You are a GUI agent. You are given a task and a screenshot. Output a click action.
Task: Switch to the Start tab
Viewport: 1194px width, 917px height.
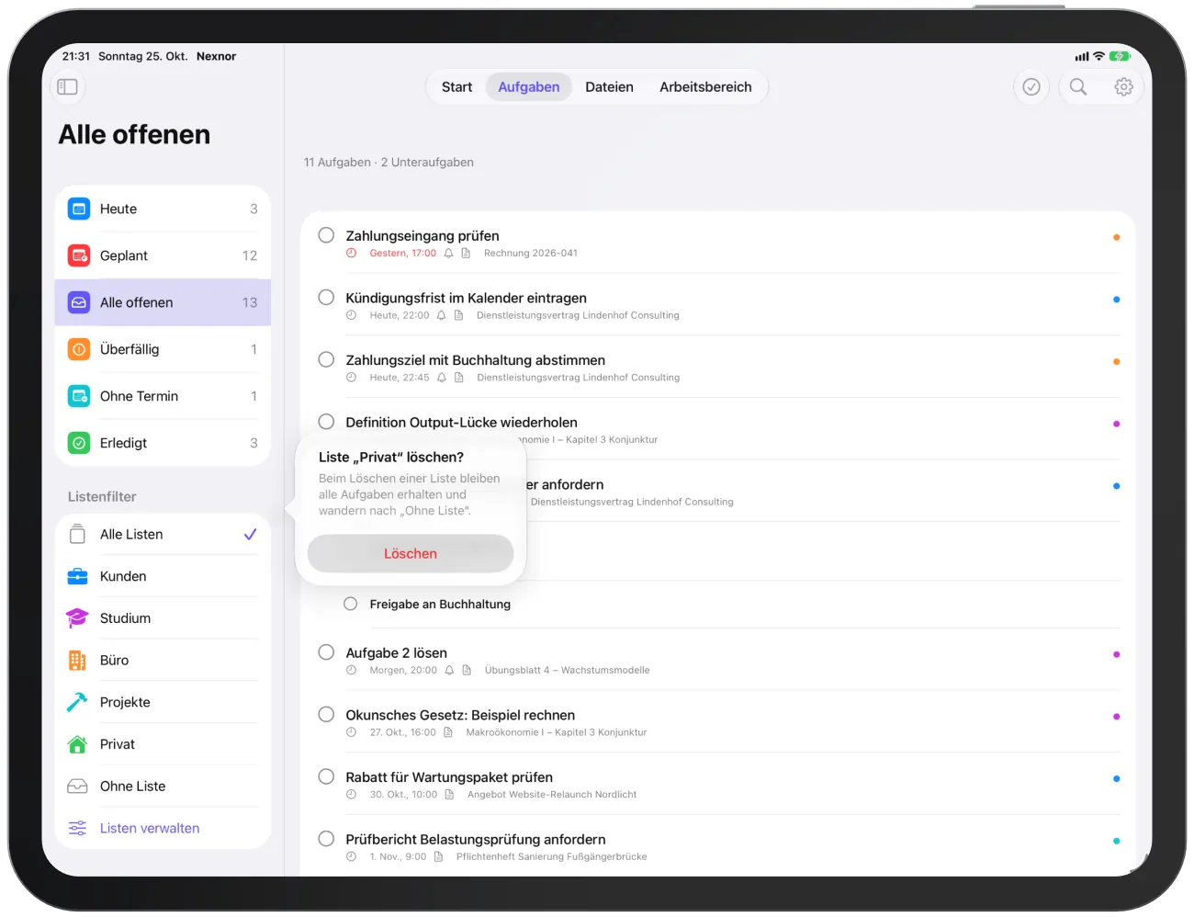[456, 87]
